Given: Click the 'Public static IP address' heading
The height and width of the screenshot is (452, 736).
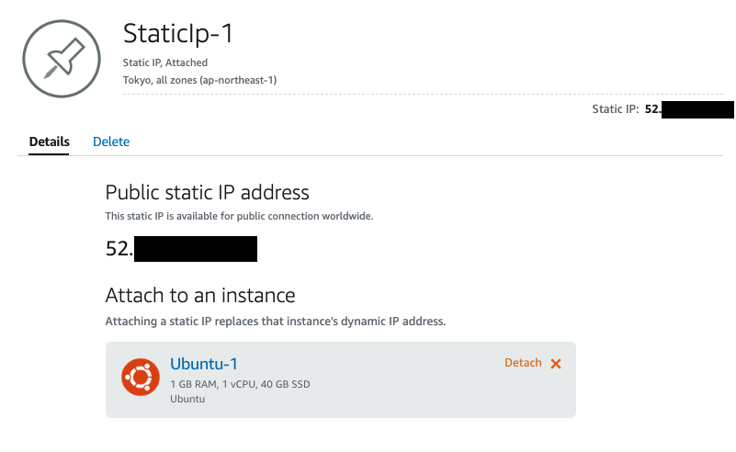Looking at the screenshot, I should [x=208, y=192].
